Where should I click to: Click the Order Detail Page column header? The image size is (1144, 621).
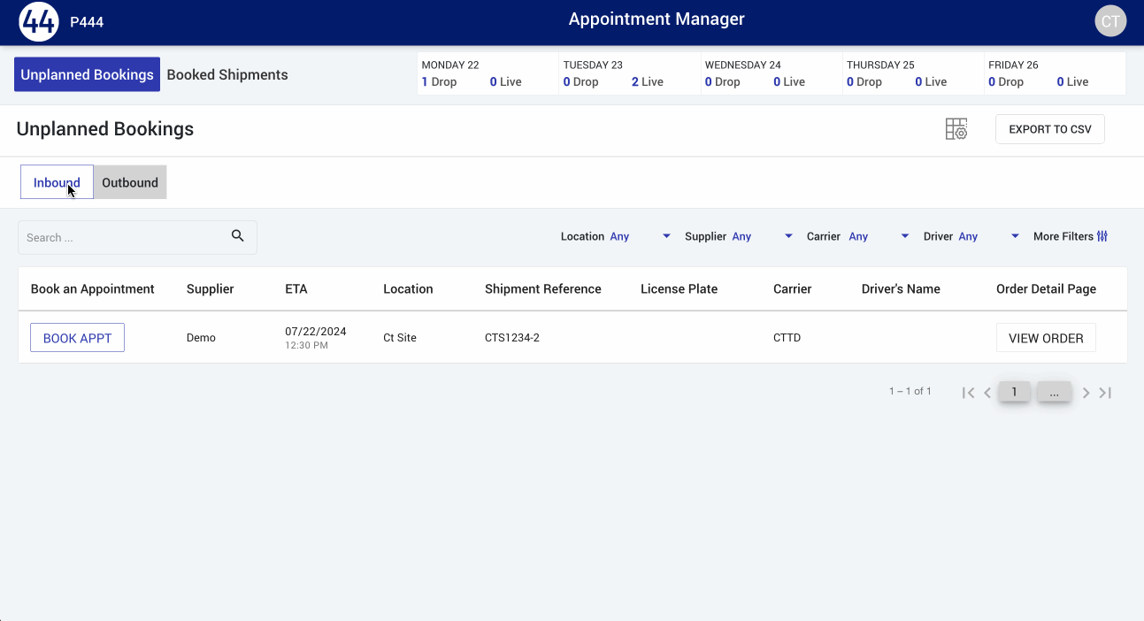point(1046,288)
